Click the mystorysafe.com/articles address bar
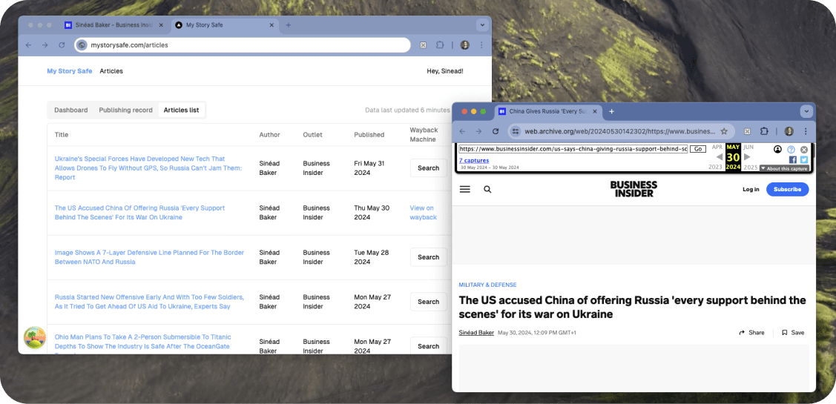This screenshot has height=404, width=836. 243,45
